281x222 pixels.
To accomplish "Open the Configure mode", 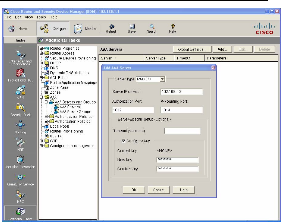I will point(53,29).
